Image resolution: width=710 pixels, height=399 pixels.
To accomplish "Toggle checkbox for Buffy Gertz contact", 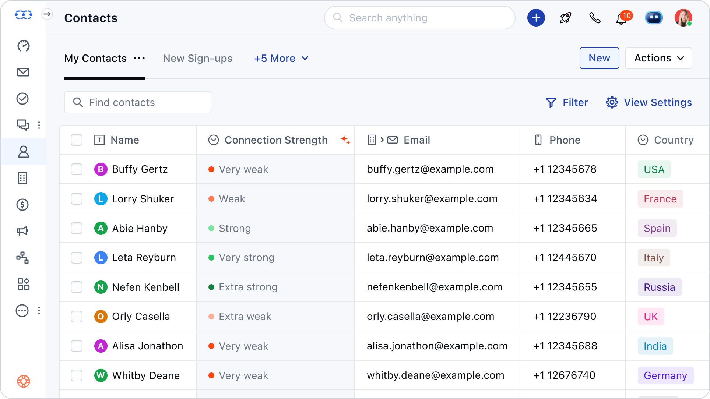I will click(77, 170).
